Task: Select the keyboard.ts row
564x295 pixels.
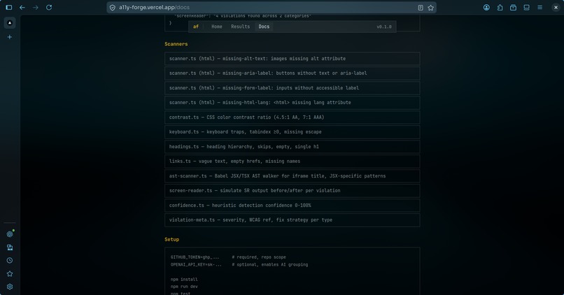Action: [x=292, y=132]
